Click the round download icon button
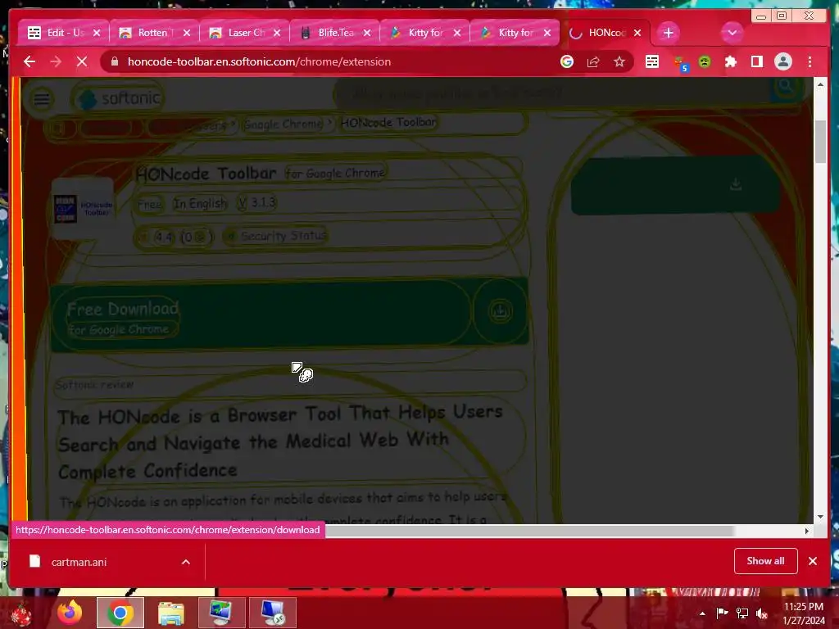 [501, 311]
